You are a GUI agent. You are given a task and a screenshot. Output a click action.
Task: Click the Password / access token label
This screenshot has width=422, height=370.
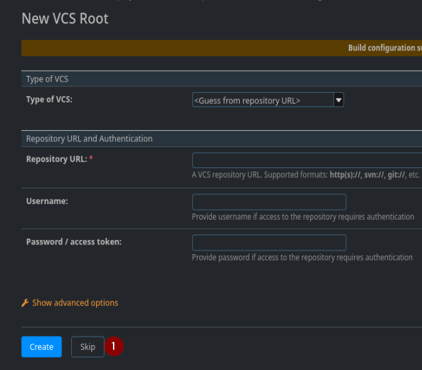[74, 242]
